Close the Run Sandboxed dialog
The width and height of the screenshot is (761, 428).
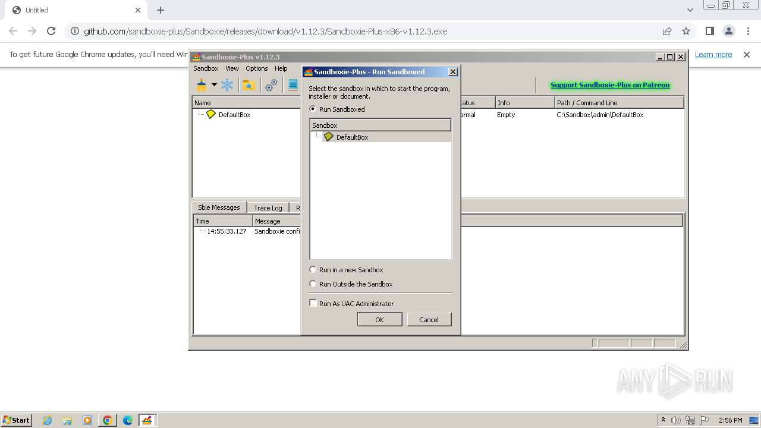click(452, 72)
